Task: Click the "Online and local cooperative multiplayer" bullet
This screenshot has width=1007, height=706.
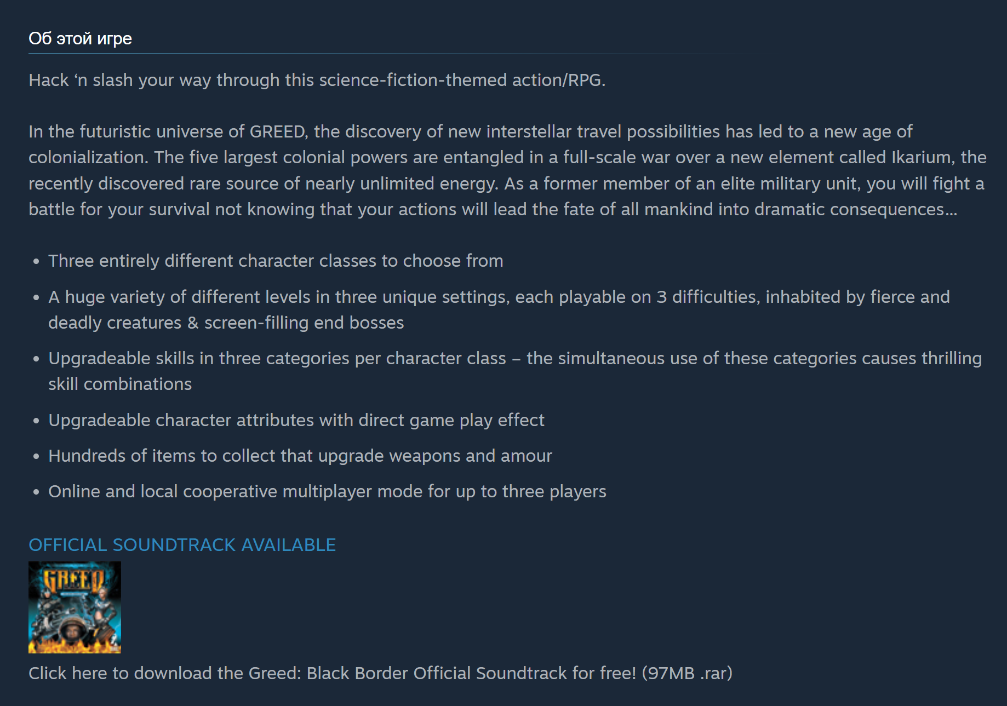Action: coord(327,491)
